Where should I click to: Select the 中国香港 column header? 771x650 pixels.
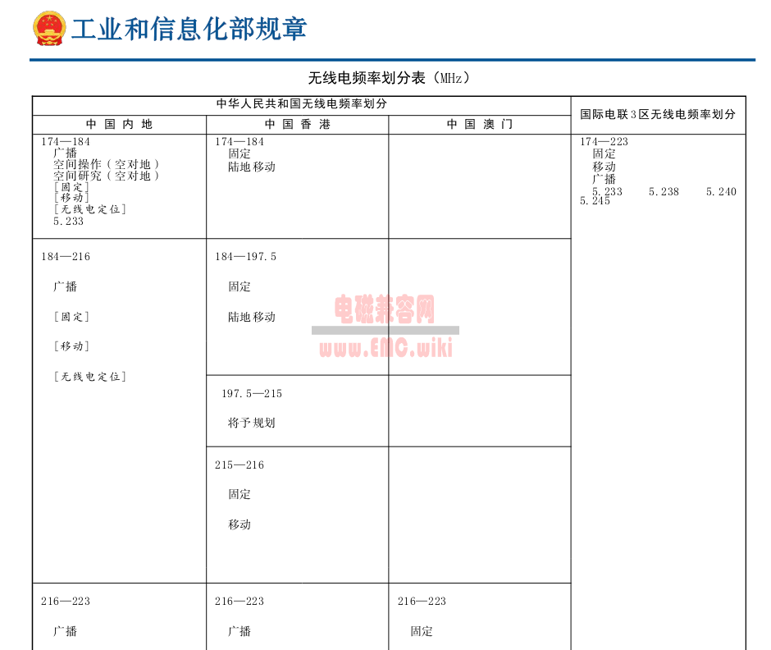(298, 124)
